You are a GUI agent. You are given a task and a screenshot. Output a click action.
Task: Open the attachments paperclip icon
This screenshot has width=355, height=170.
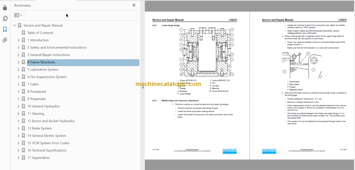click(5, 40)
